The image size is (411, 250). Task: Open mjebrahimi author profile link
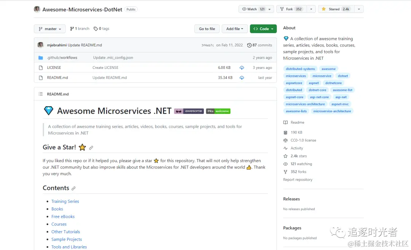(x=57, y=45)
